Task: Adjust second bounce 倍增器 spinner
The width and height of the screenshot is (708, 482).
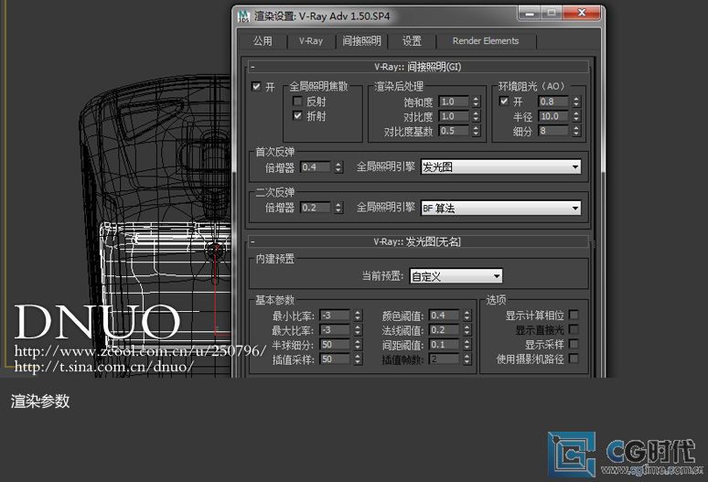Action: click(x=338, y=208)
